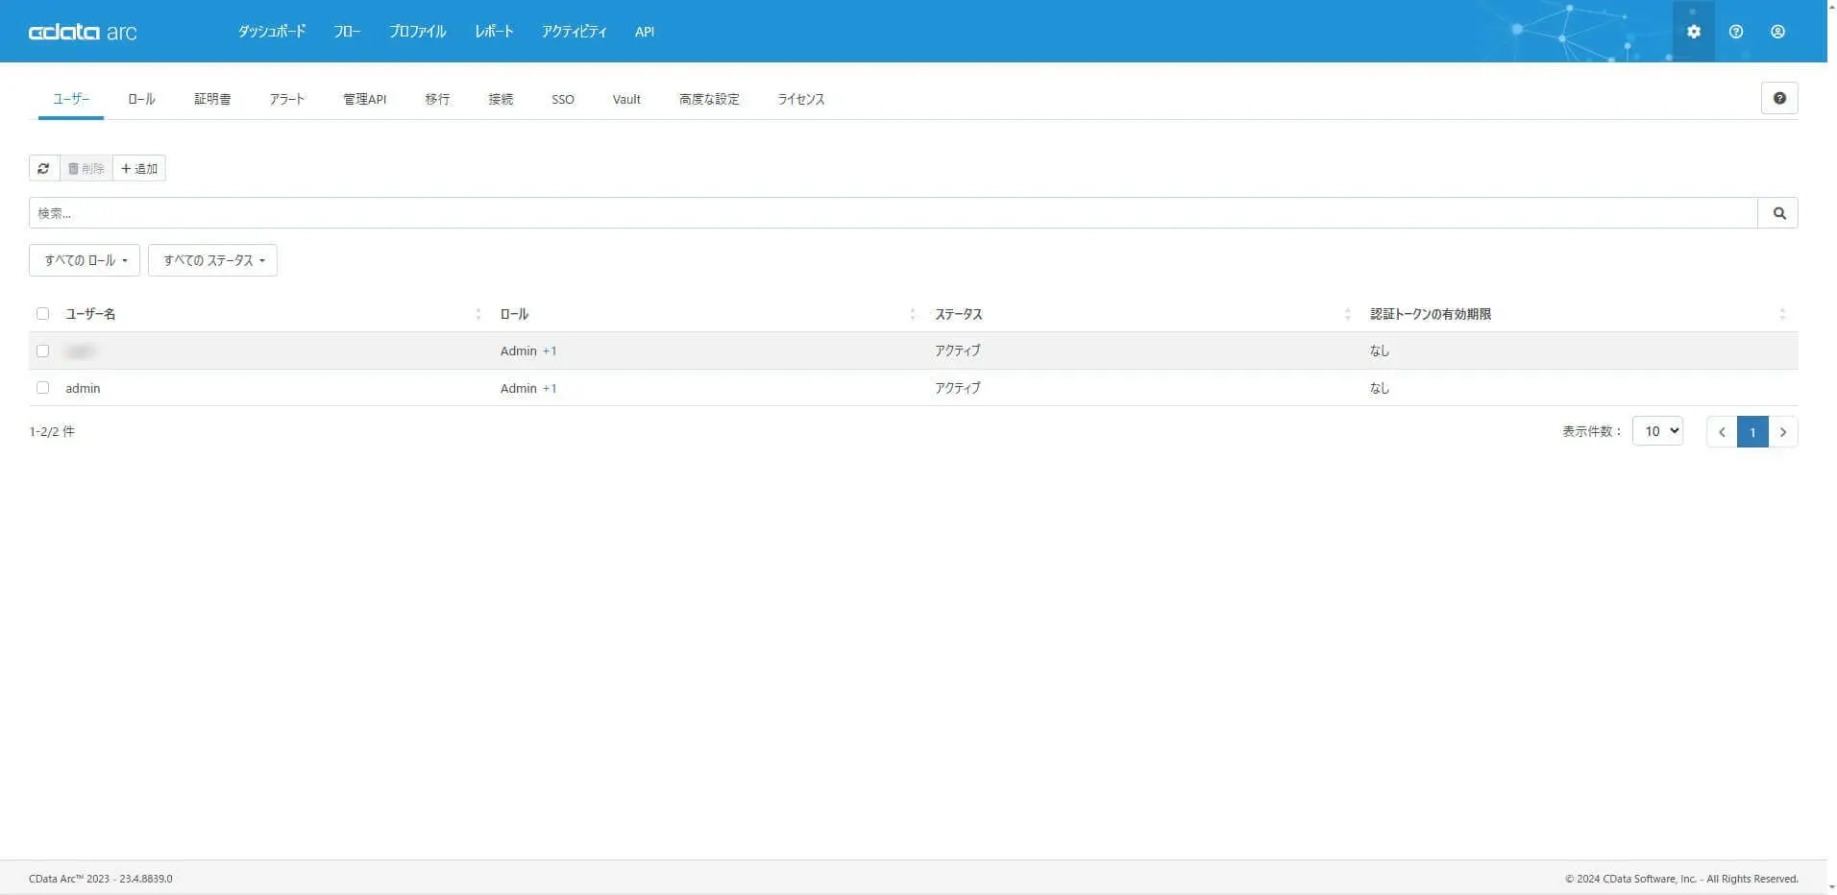1837x895 pixels.
Task: Open the user account icon menu
Action: (x=1777, y=32)
